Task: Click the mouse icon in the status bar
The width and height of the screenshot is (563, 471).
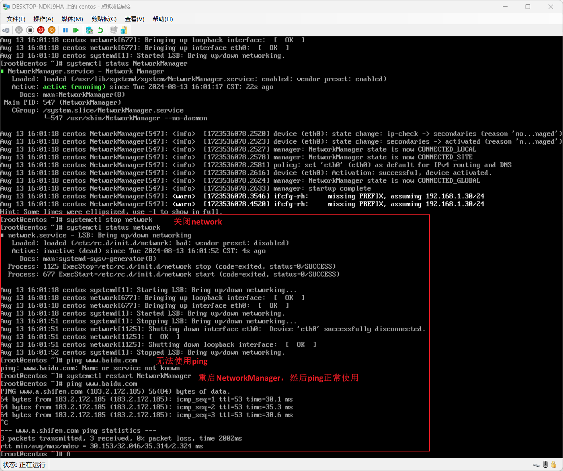Action: tap(545, 464)
